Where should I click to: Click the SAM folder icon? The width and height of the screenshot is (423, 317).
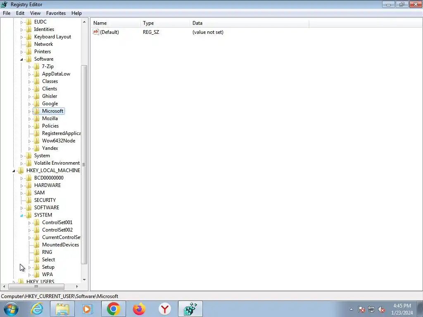pos(29,193)
